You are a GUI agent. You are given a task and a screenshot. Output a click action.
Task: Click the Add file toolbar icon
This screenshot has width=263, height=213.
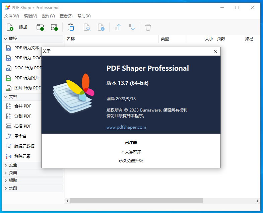[x=10, y=27]
